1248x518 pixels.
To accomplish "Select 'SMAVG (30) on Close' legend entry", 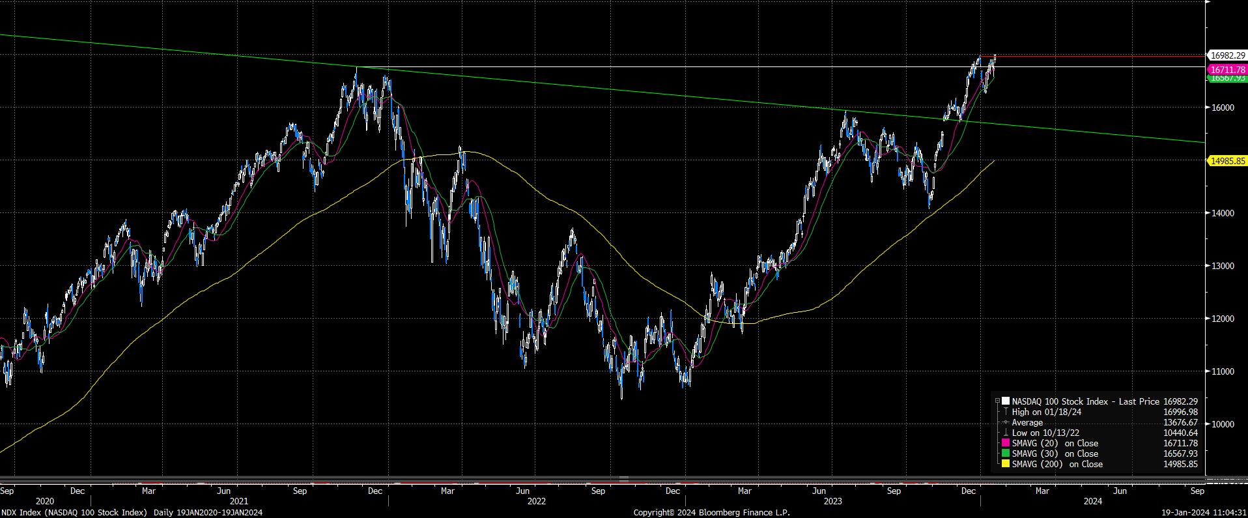I will (x=1055, y=453).
